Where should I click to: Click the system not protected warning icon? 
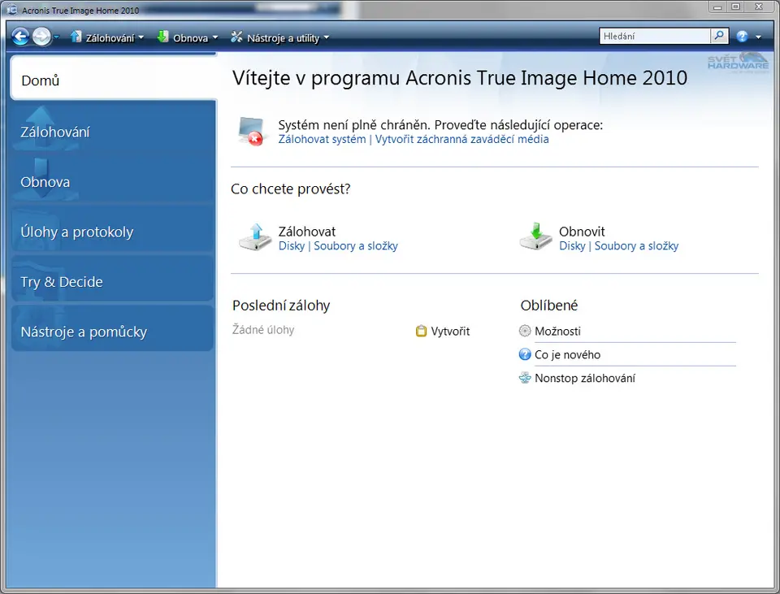pyautogui.click(x=252, y=131)
